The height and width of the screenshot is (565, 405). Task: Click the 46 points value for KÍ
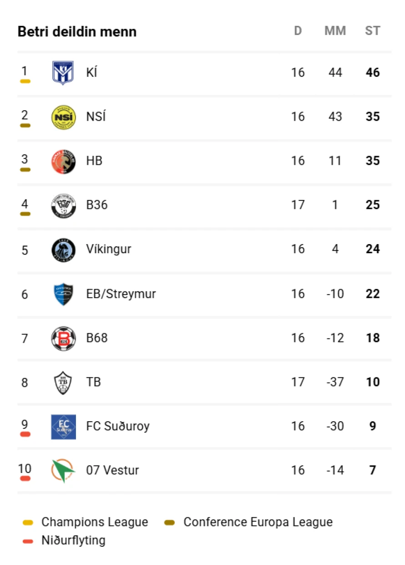373,72
